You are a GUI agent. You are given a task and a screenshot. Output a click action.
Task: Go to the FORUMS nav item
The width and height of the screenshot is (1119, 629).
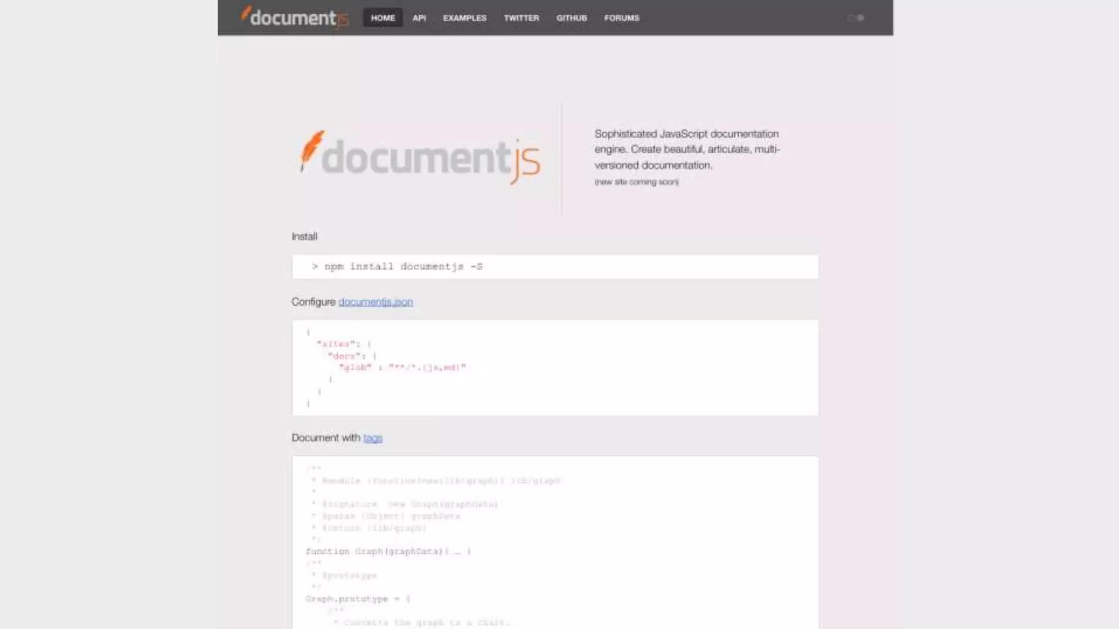click(x=621, y=18)
